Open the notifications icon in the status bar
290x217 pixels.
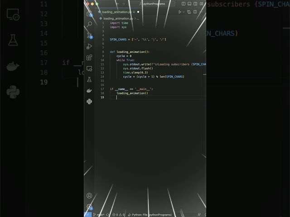(x=205, y=215)
